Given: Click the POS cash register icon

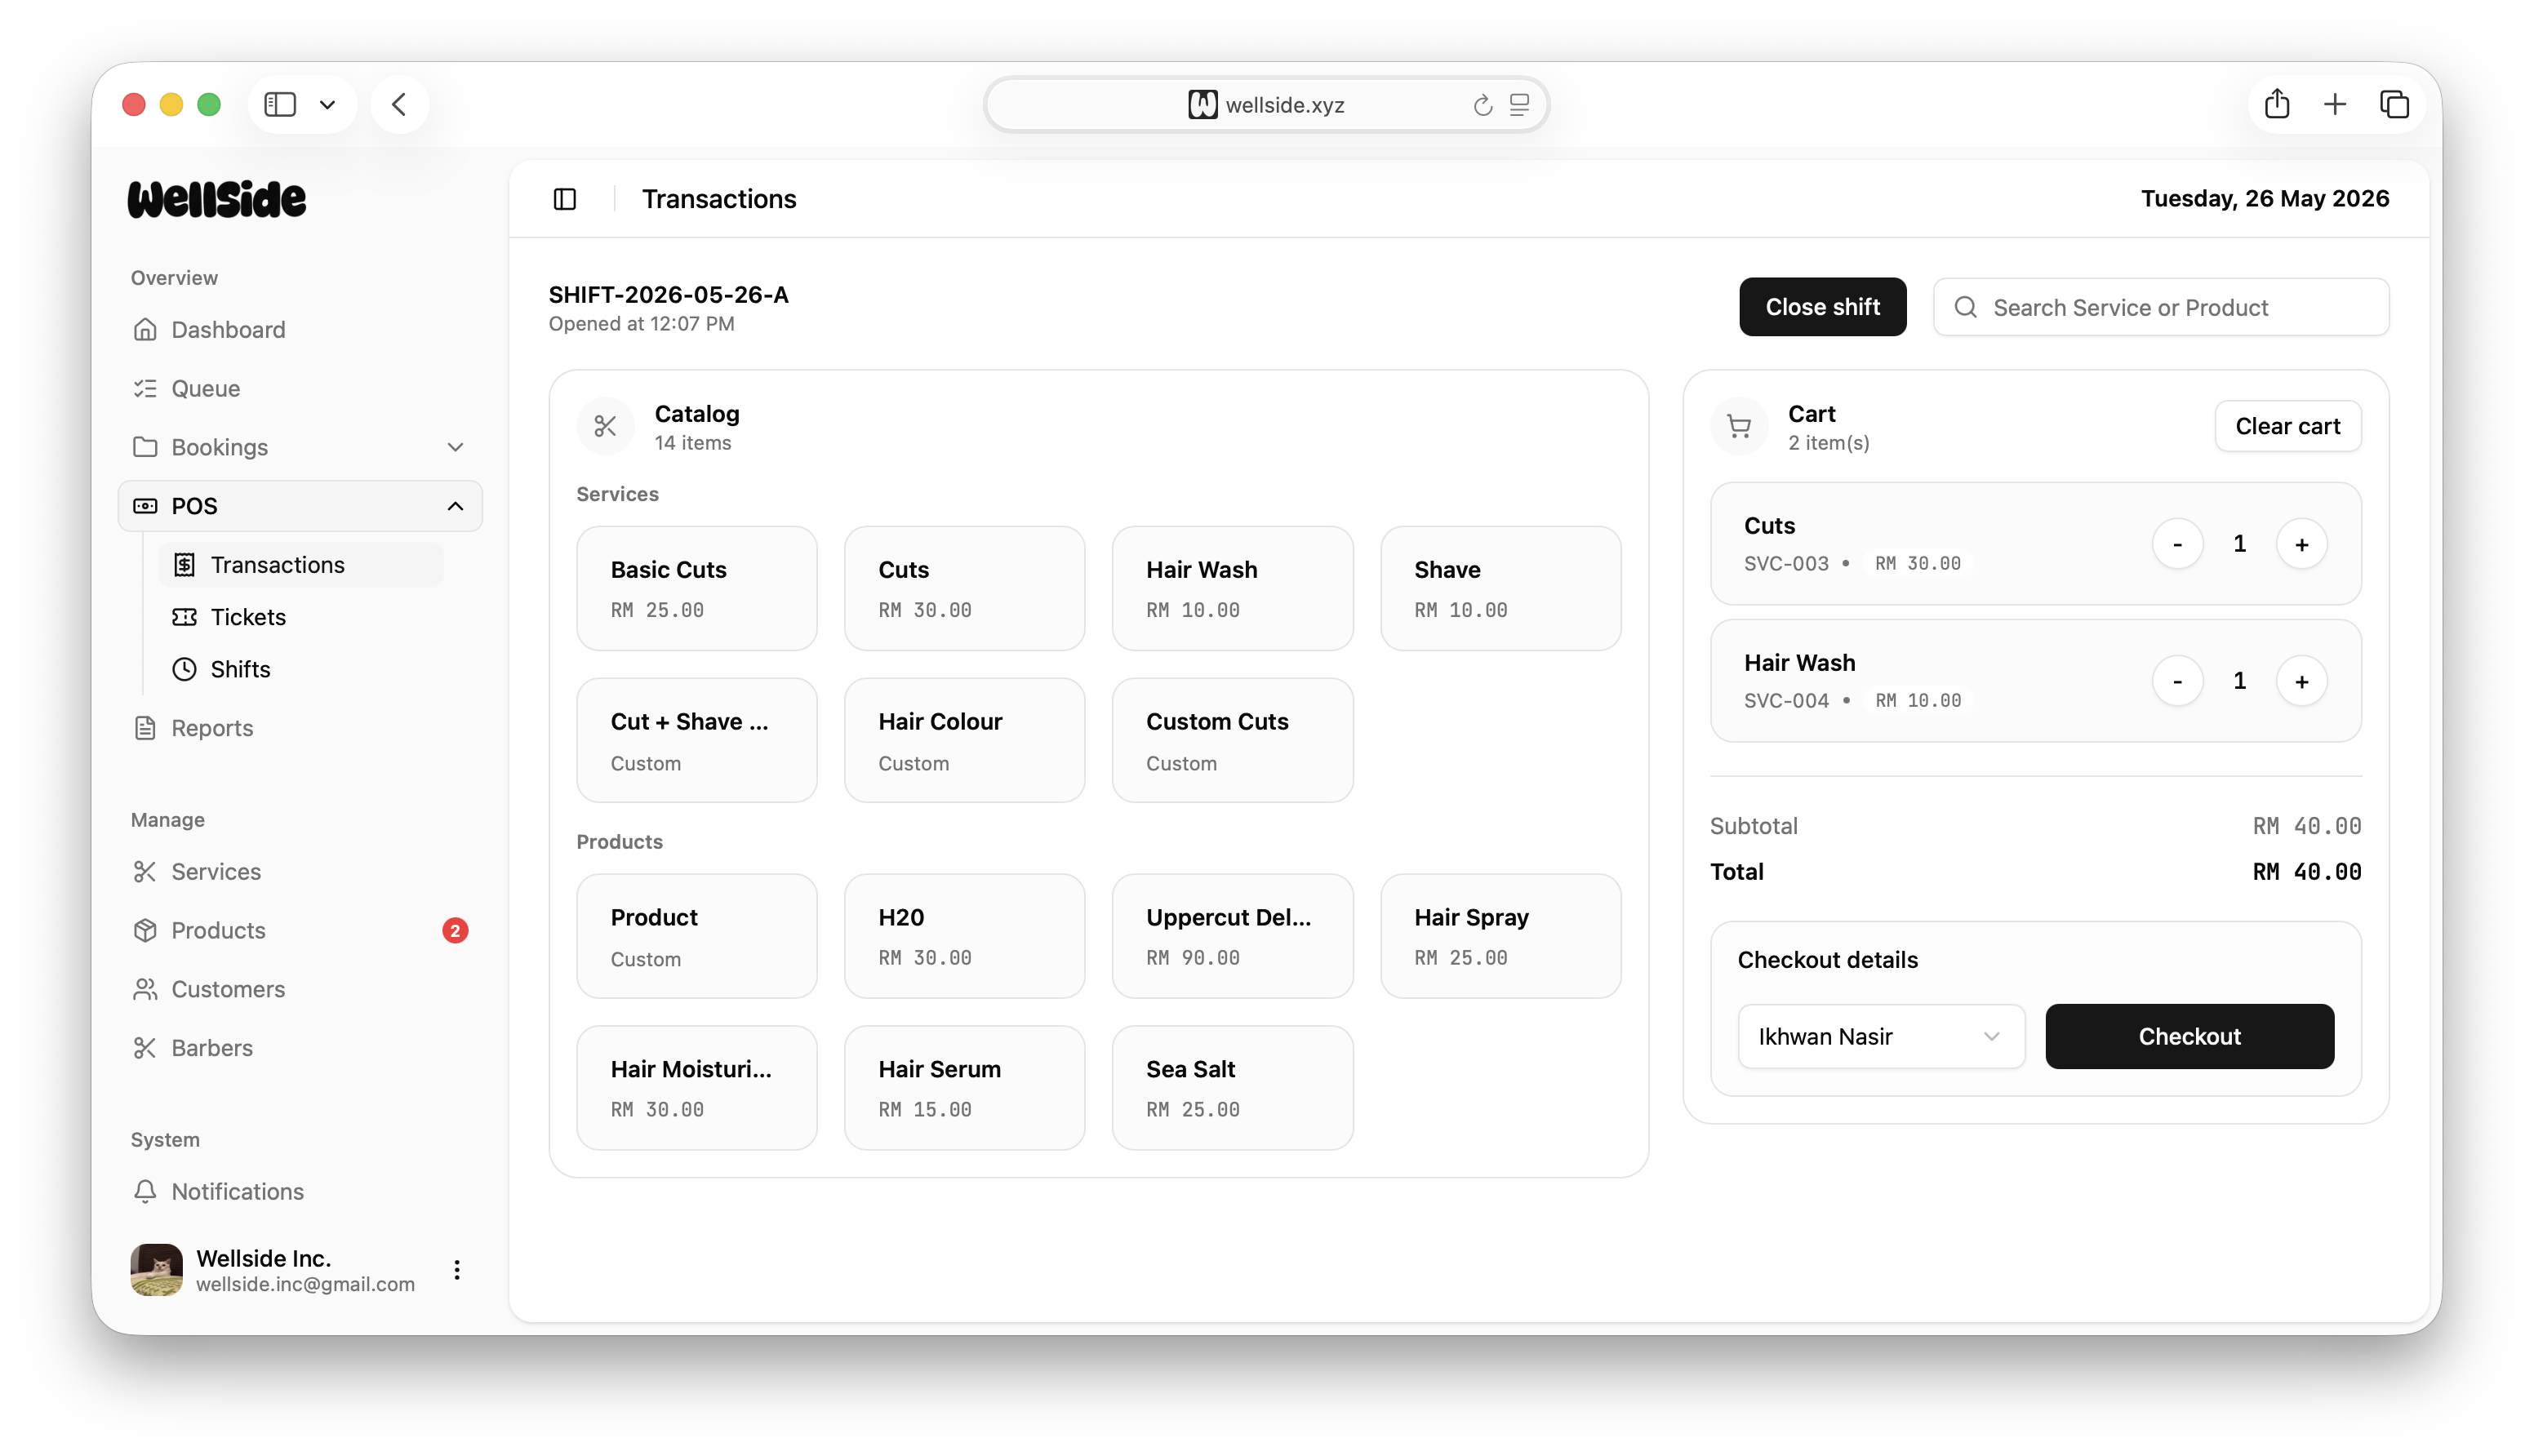Looking at the screenshot, I should (x=145, y=506).
